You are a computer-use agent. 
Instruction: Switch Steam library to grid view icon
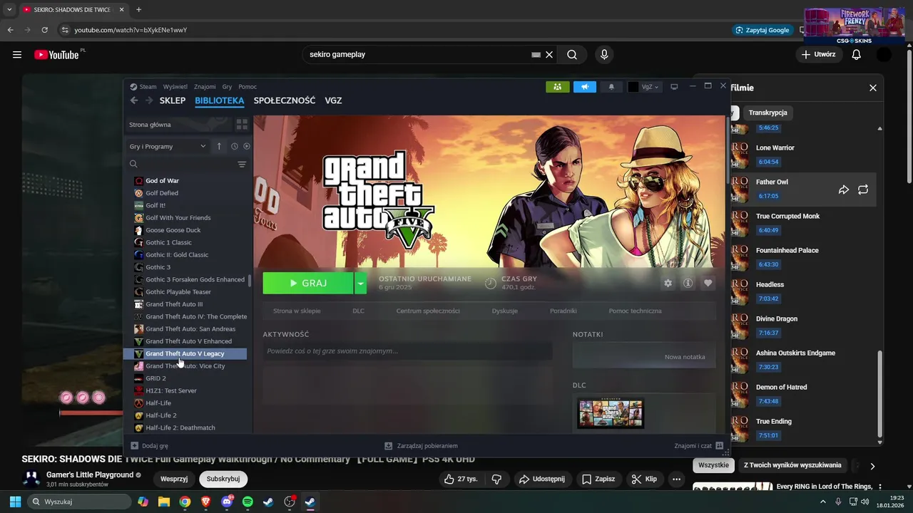242,125
